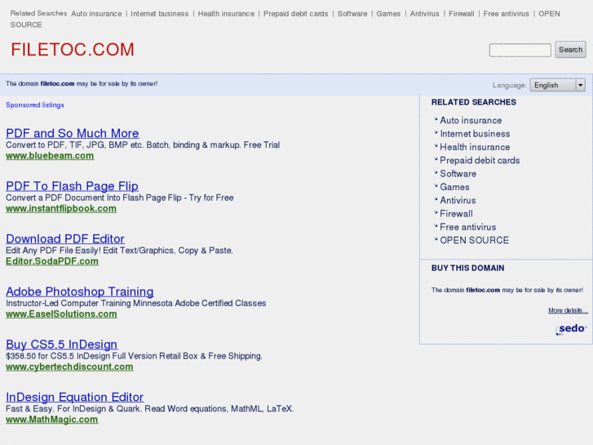593x445 pixels.
Task: Click the arrow bullet beside sidebar Auto insurance
Action: point(436,119)
